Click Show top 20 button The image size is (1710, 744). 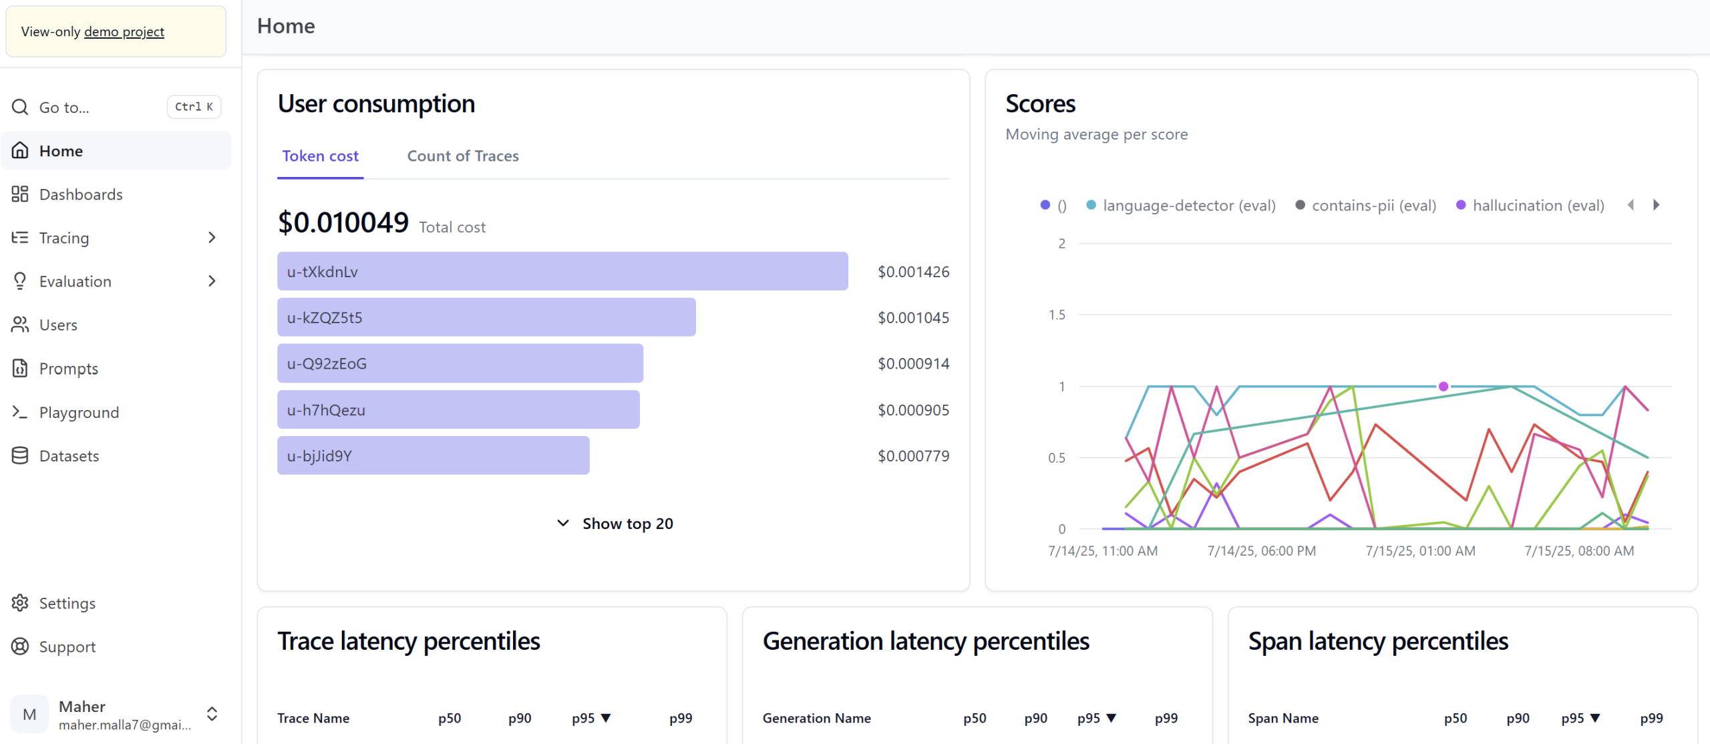[x=615, y=524]
